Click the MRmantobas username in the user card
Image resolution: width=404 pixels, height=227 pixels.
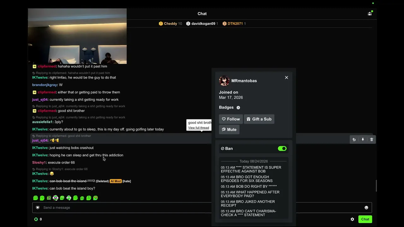coord(244,81)
